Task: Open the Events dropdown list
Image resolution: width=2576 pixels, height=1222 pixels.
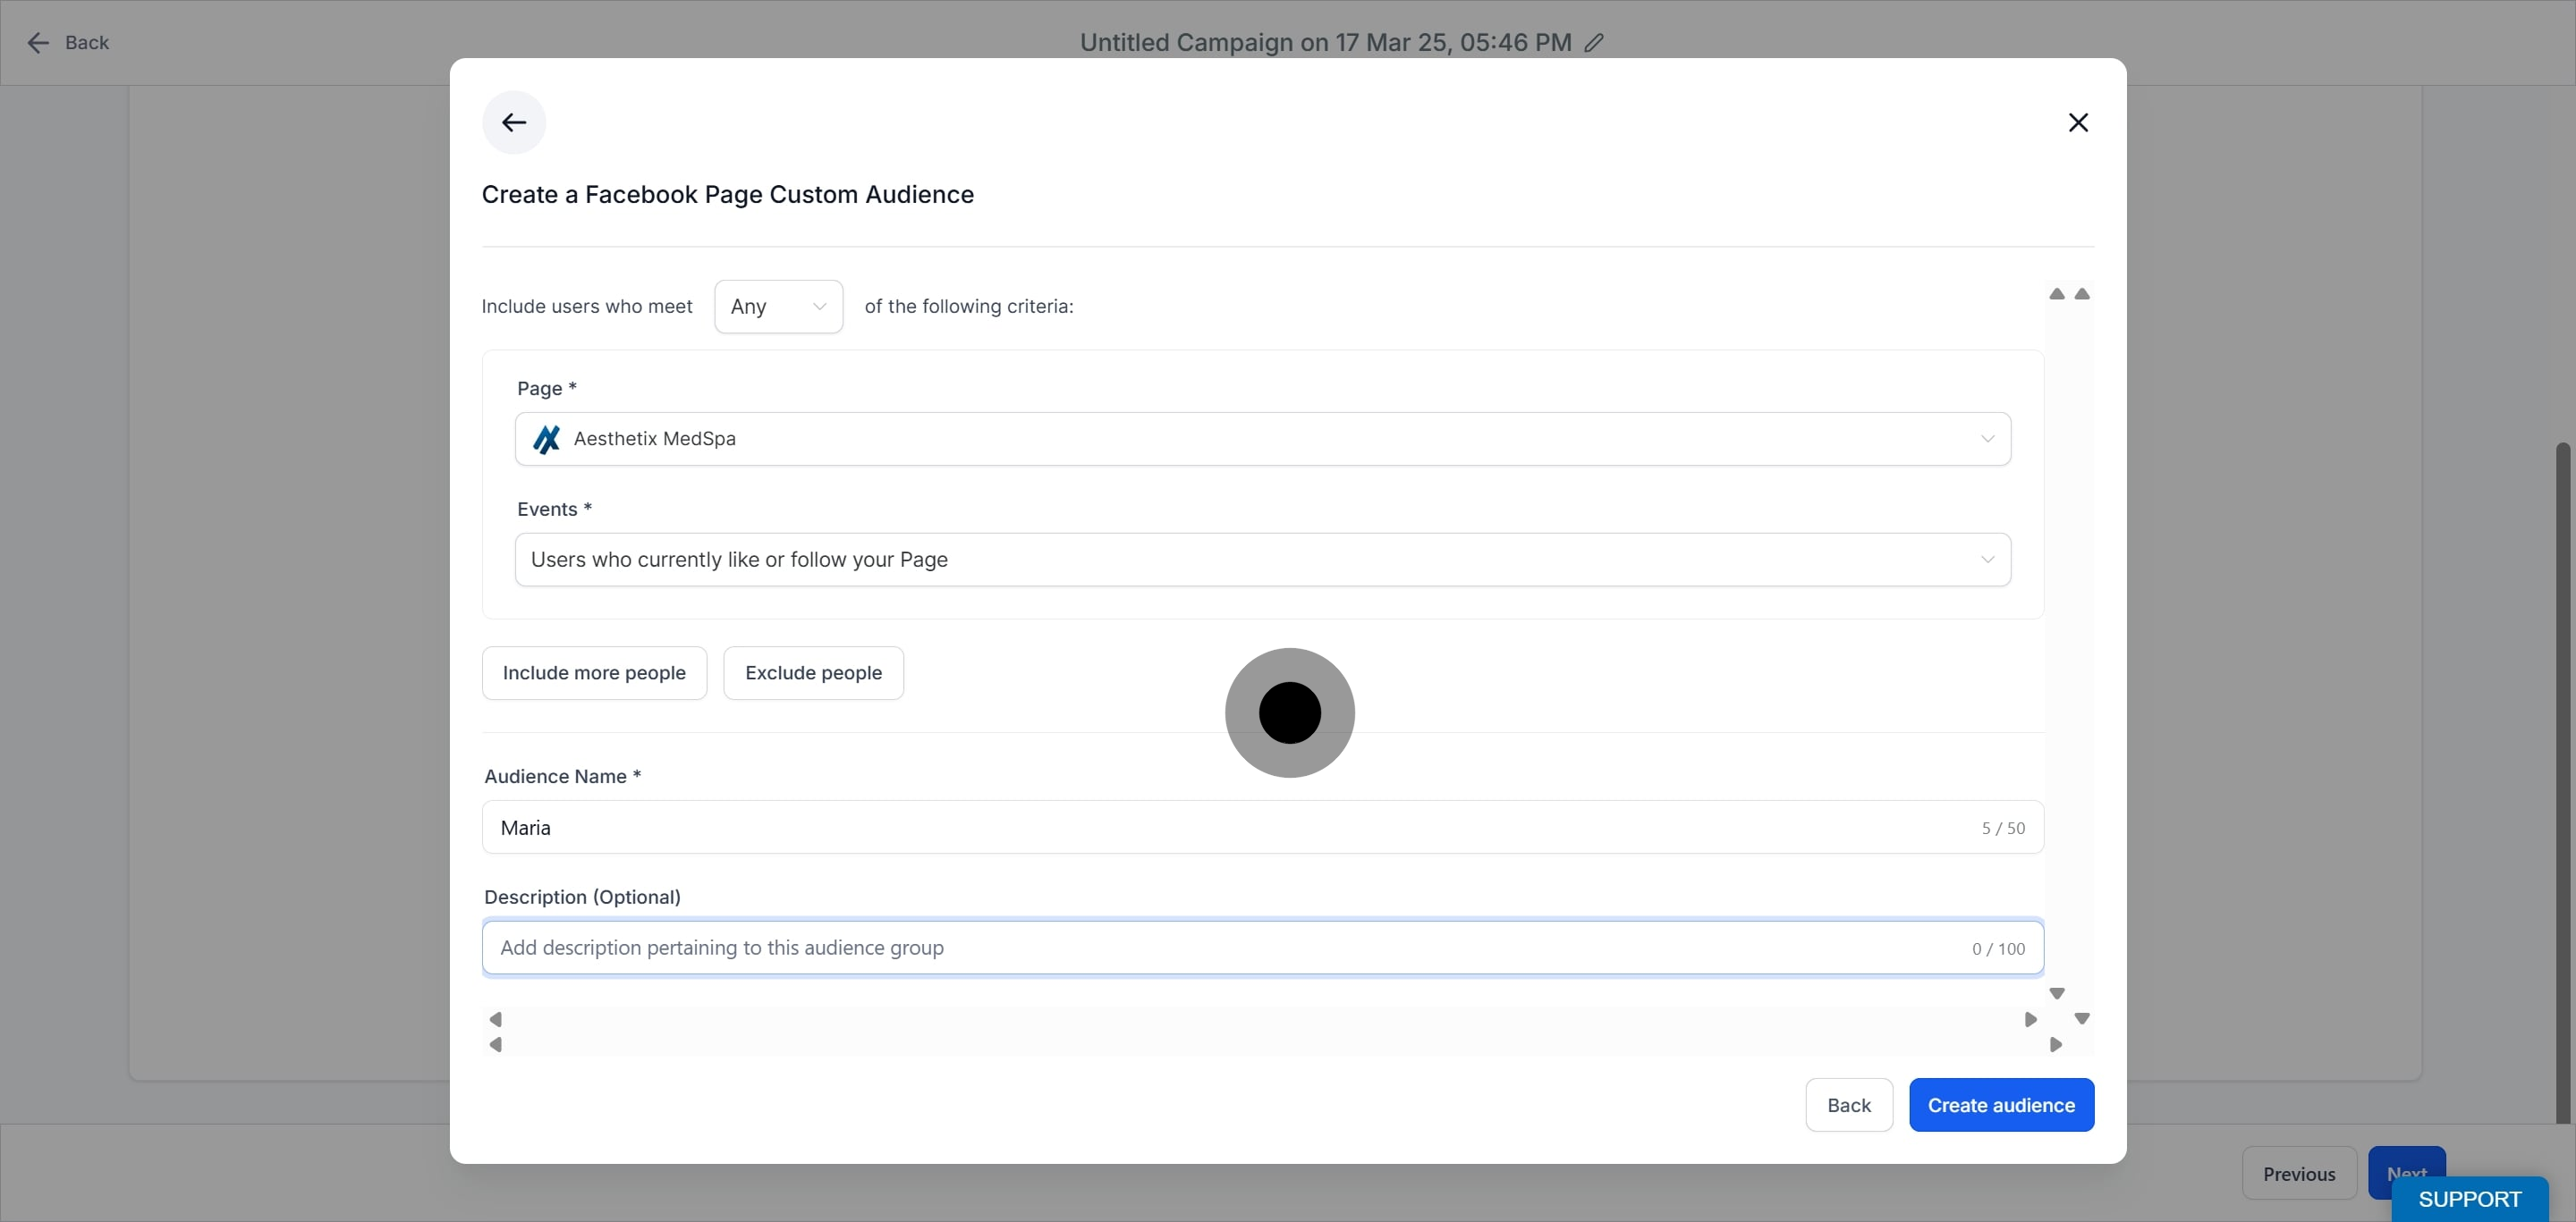Action: (1262, 560)
